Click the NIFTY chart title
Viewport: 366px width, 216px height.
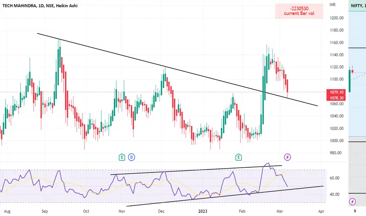358,5
